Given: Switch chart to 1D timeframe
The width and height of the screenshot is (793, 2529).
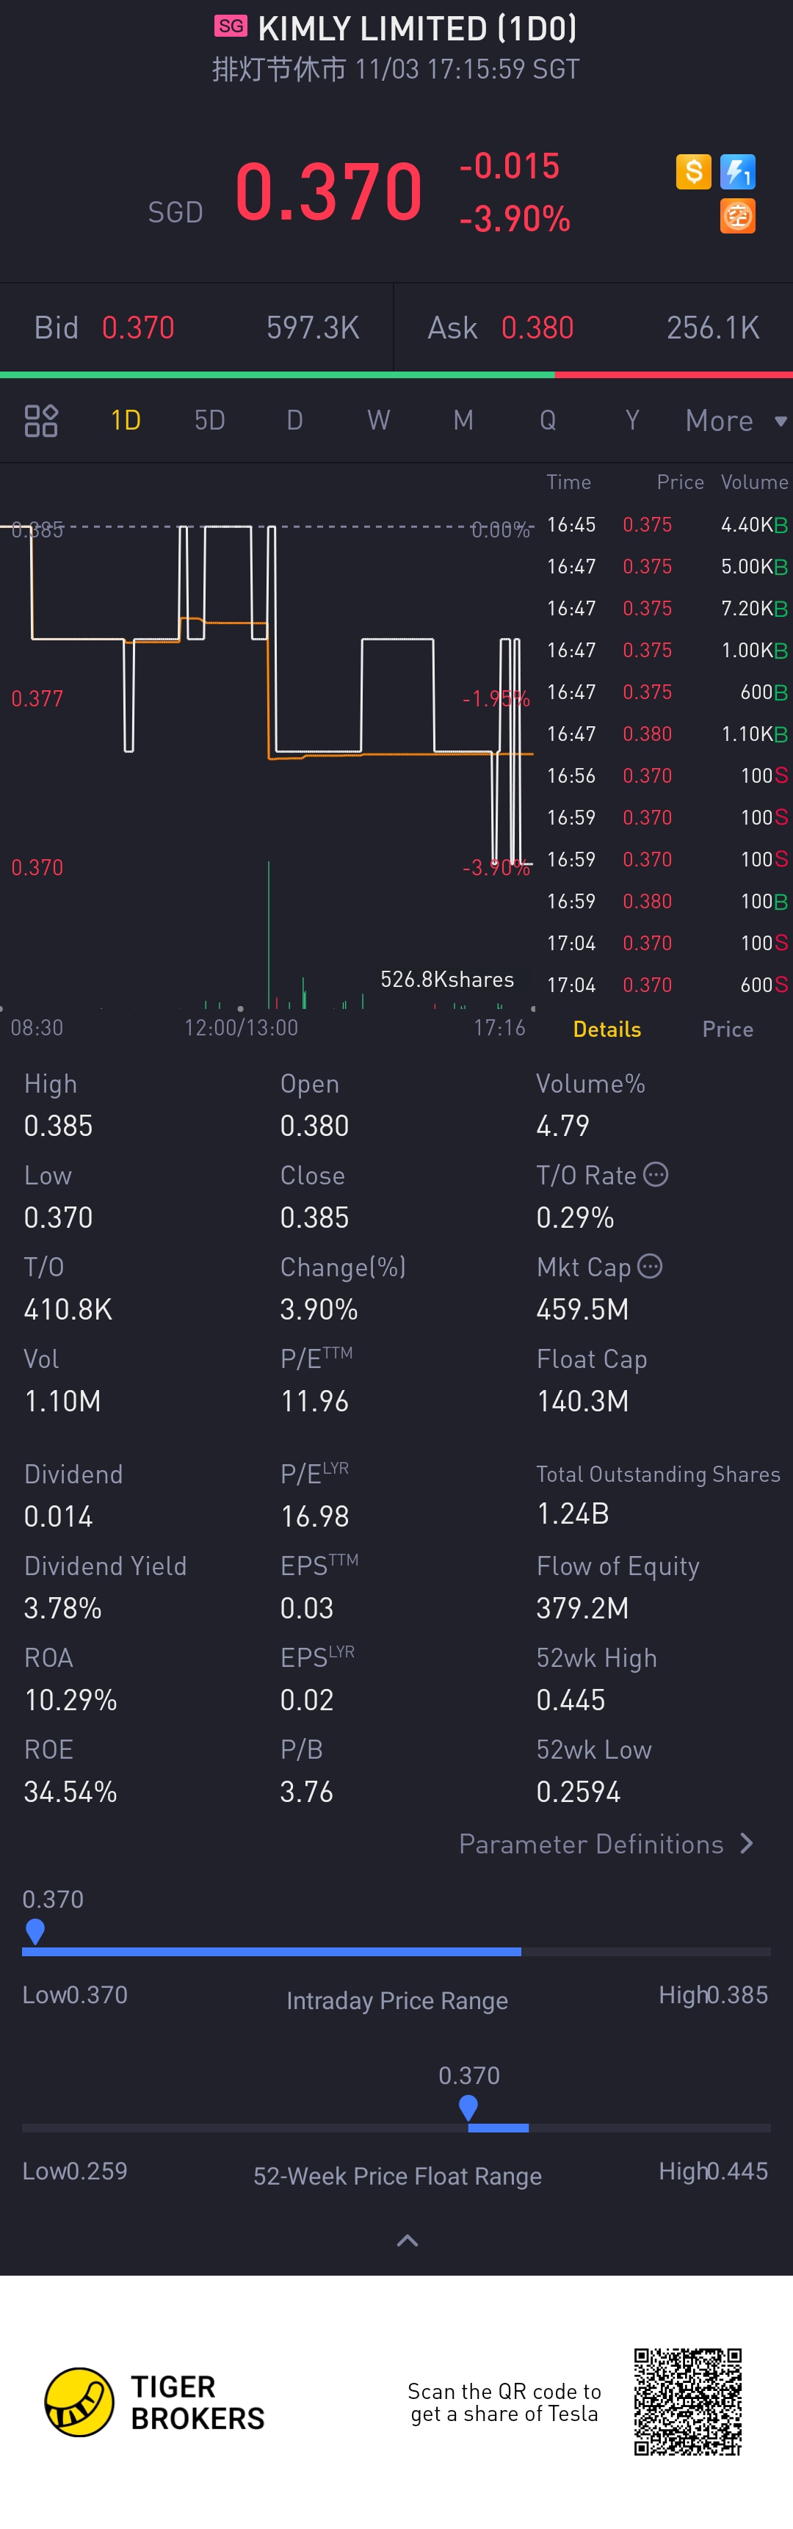Looking at the screenshot, I should click(126, 421).
